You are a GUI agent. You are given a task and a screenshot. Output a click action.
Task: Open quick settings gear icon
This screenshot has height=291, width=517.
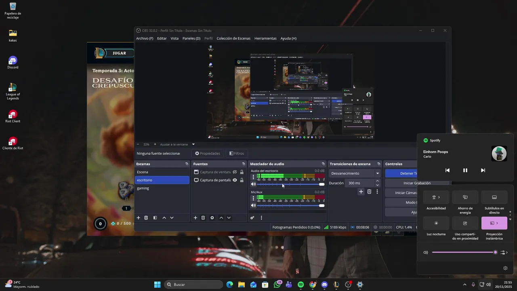505,268
